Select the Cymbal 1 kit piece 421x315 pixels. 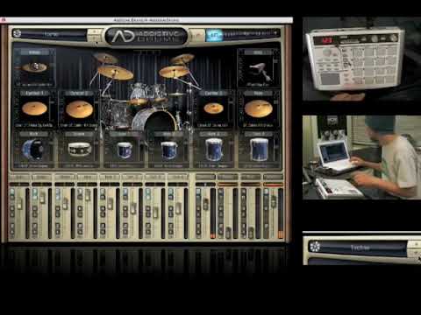click(x=34, y=108)
